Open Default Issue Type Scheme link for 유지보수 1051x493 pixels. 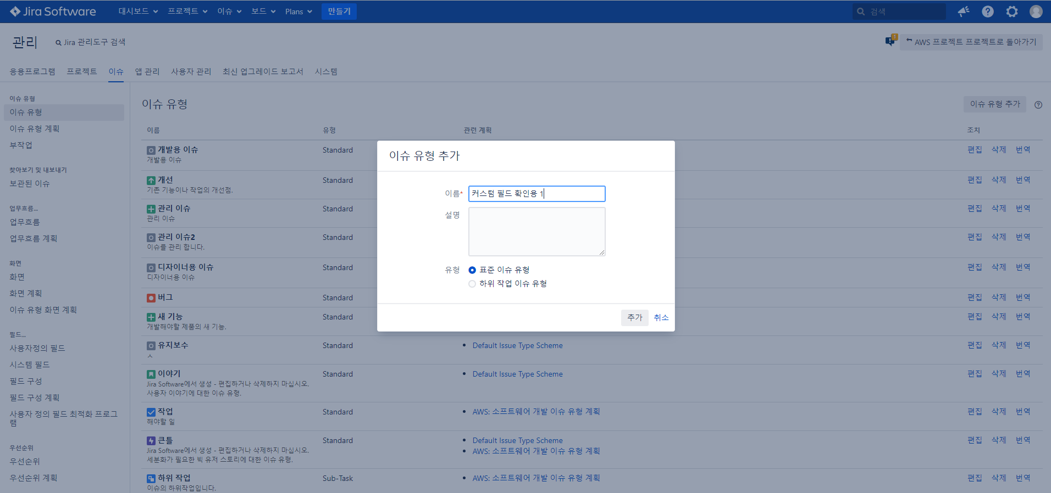tap(518, 345)
